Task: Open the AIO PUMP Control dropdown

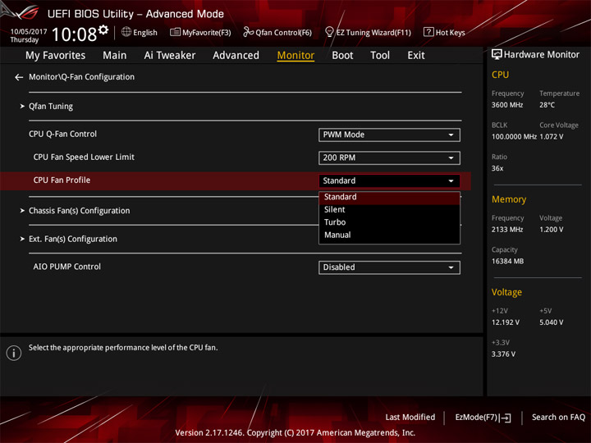Action: (389, 267)
